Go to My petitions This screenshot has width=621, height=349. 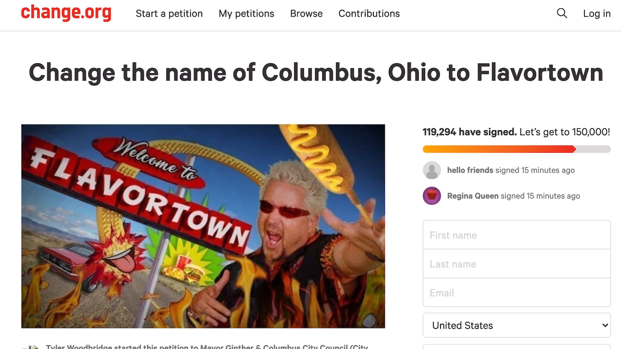pos(246,14)
